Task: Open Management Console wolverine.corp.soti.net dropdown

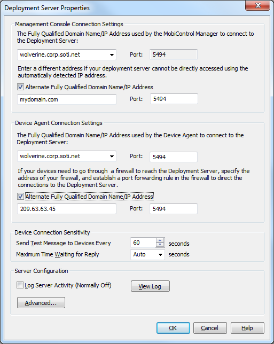Action: 112,55
